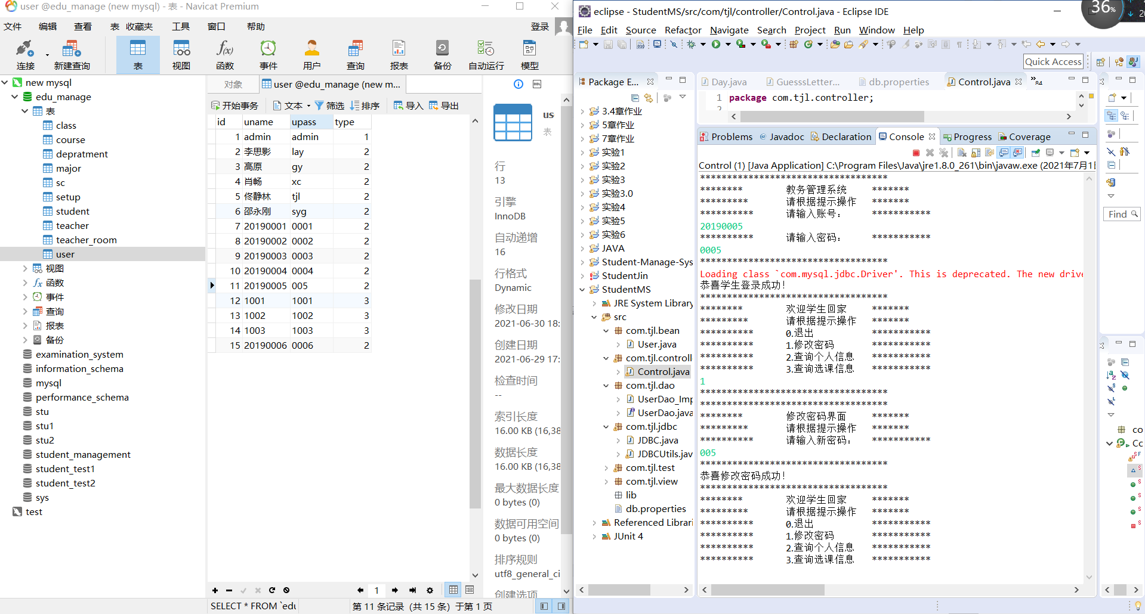This screenshot has height=614, width=1145.
Task: Open Navicat Query (查询) toolbar icon
Action: coord(356,54)
